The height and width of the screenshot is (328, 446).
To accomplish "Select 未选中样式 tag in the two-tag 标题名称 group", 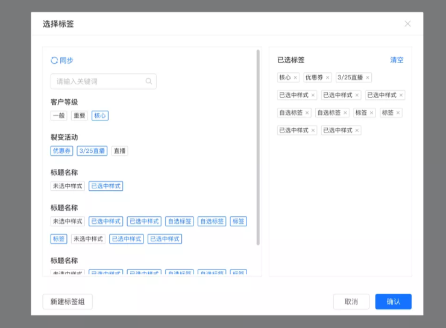I will 68,186.
